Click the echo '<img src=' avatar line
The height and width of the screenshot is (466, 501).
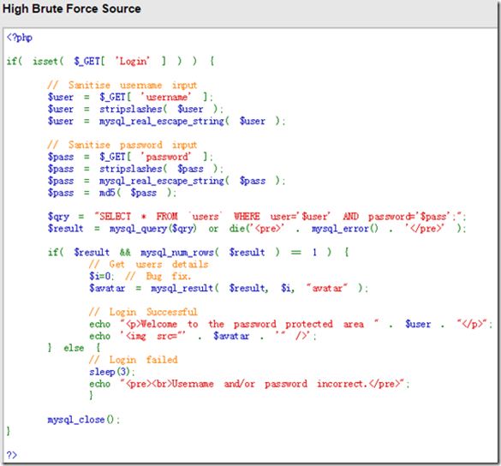203,336
